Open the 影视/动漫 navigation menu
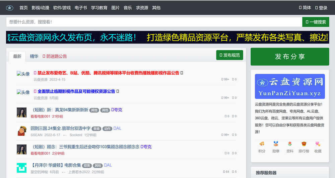Viewport: 335px width, 178px height. point(40,8)
